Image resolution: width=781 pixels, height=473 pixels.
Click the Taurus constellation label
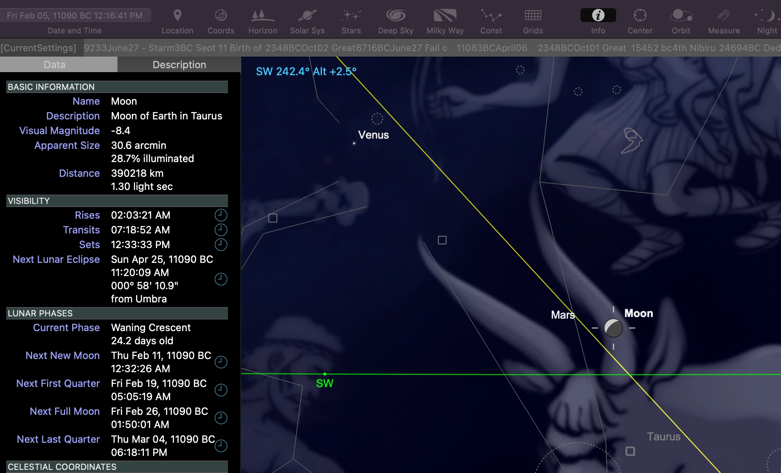pos(664,437)
